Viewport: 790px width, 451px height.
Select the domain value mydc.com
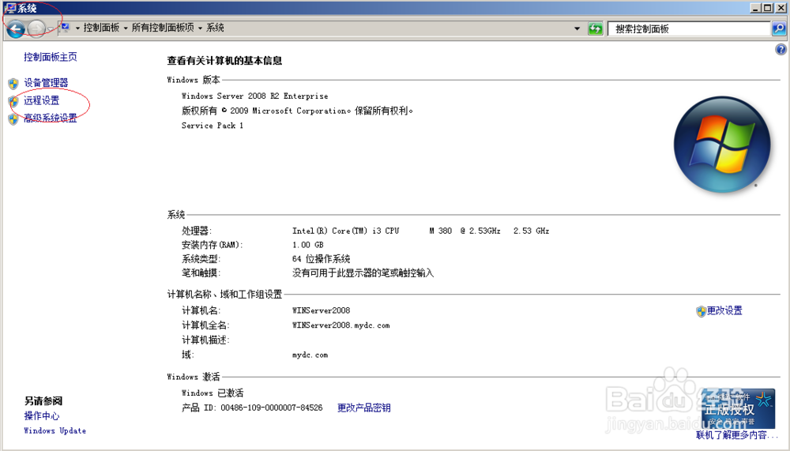click(310, 355)
